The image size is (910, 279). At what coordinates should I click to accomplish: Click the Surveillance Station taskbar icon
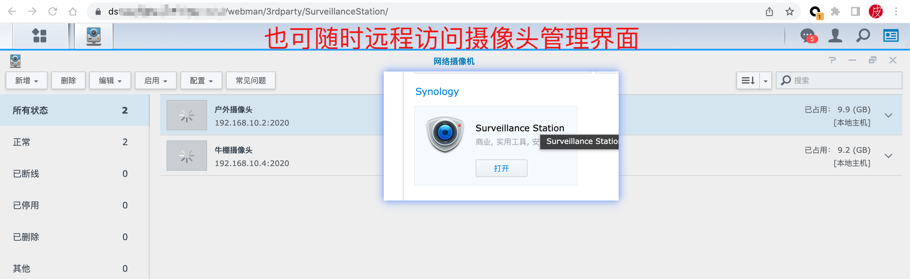(x=94, y=36)
